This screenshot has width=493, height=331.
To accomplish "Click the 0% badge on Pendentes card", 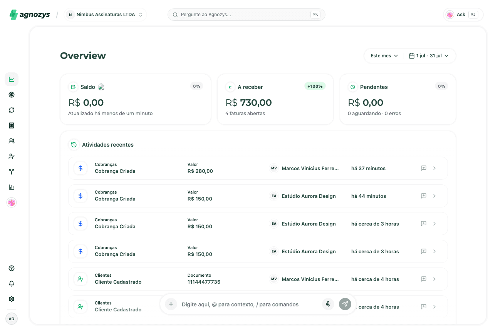I will coord(441,86).
